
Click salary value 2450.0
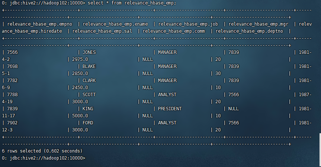click(x=80, y=88)
